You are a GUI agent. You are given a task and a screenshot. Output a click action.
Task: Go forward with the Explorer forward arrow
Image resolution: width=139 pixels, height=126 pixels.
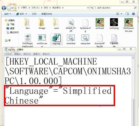[x=9, y=8]
